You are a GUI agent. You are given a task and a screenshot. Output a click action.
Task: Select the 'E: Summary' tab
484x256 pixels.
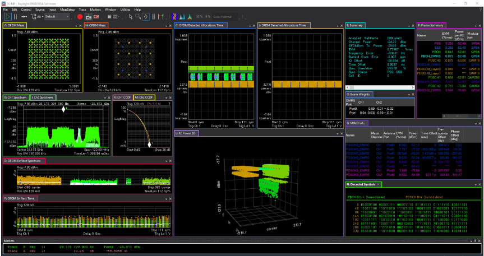click(355, 25)
